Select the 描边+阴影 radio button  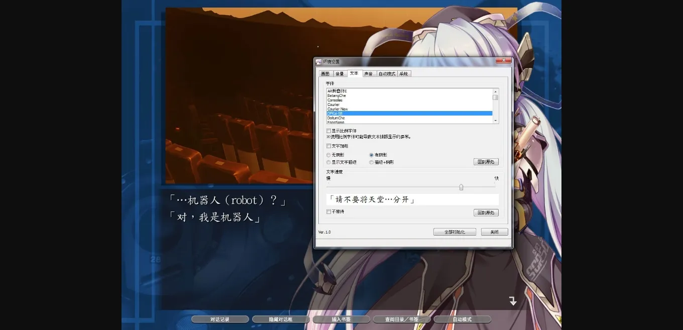(x=372, y=162)
